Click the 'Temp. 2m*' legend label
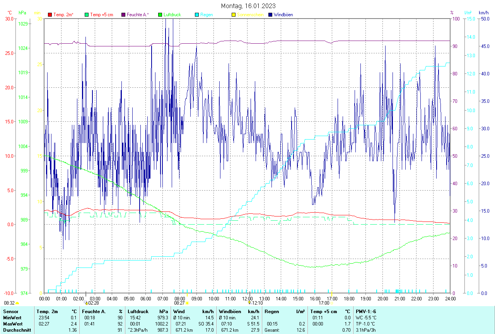495x334 pixels. tap(63, 15)
